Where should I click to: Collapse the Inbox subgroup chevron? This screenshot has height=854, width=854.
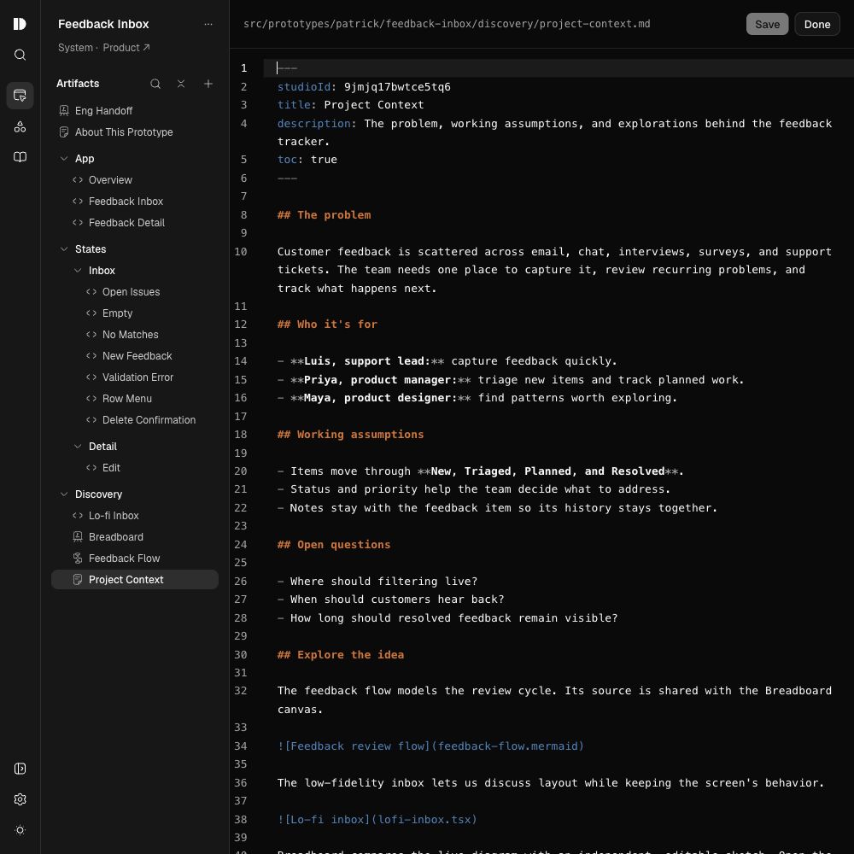[x=78, y=270]
